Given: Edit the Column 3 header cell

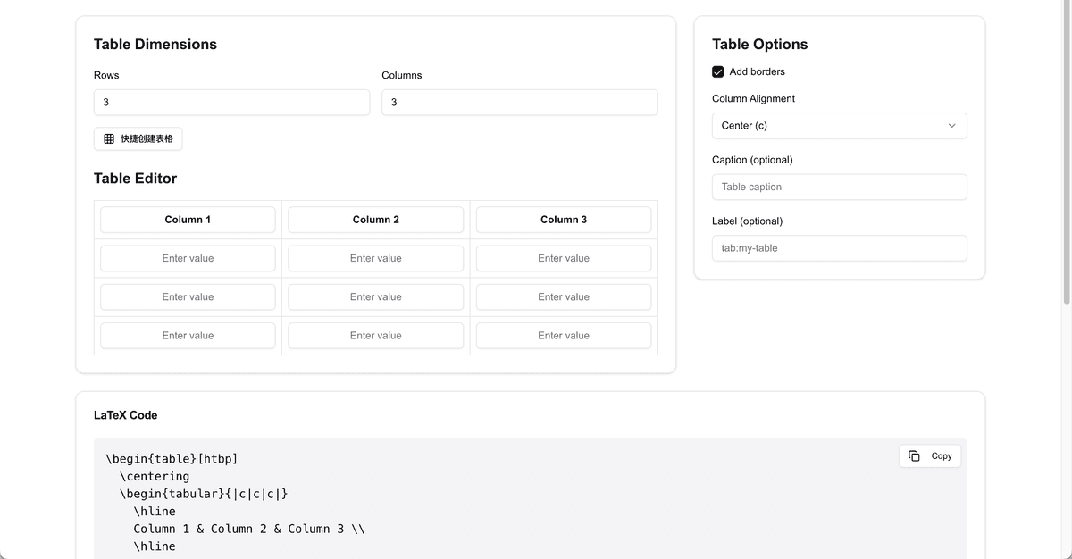Looking at the screenshot, I should (x=564, y=220).
